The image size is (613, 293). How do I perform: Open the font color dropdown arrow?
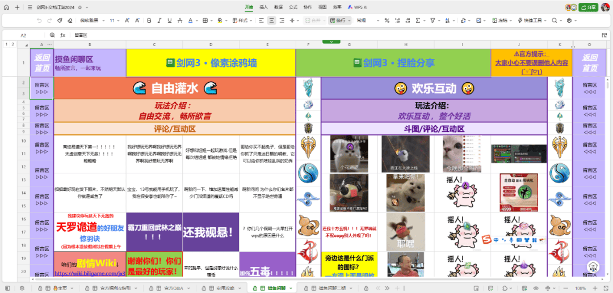(196, 20)
